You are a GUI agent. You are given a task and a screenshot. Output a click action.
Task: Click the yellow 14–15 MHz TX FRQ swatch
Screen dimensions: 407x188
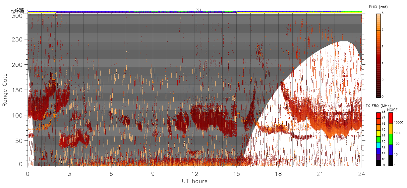(x=378, y=133)
